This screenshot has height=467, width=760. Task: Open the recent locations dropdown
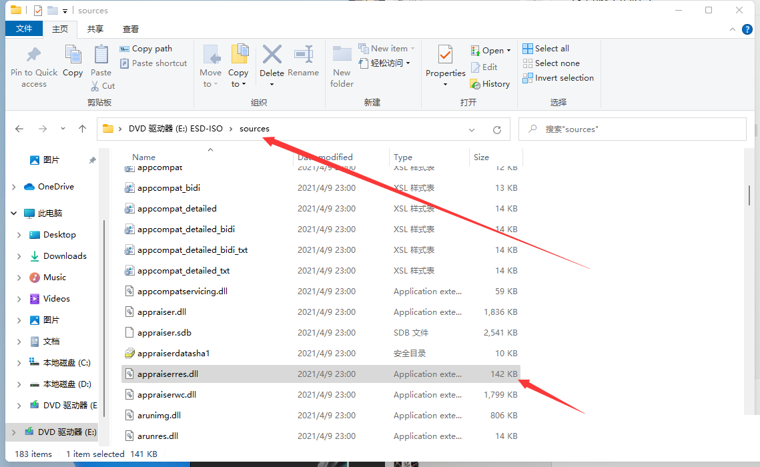63,129
